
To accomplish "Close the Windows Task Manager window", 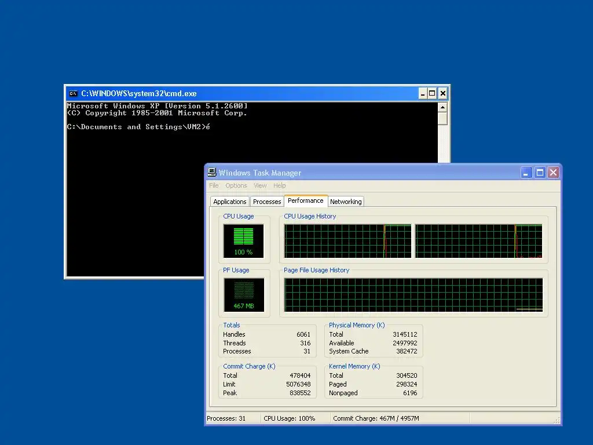I will (x=553, y=173).
